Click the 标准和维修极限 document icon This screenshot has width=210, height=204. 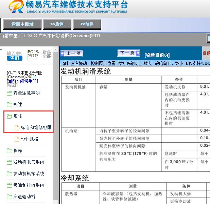17,127
